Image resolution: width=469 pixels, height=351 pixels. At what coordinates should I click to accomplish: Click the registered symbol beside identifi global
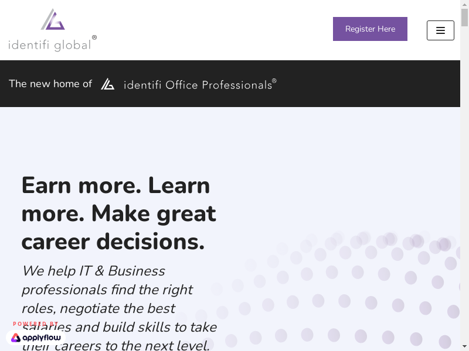coord(94,37)
